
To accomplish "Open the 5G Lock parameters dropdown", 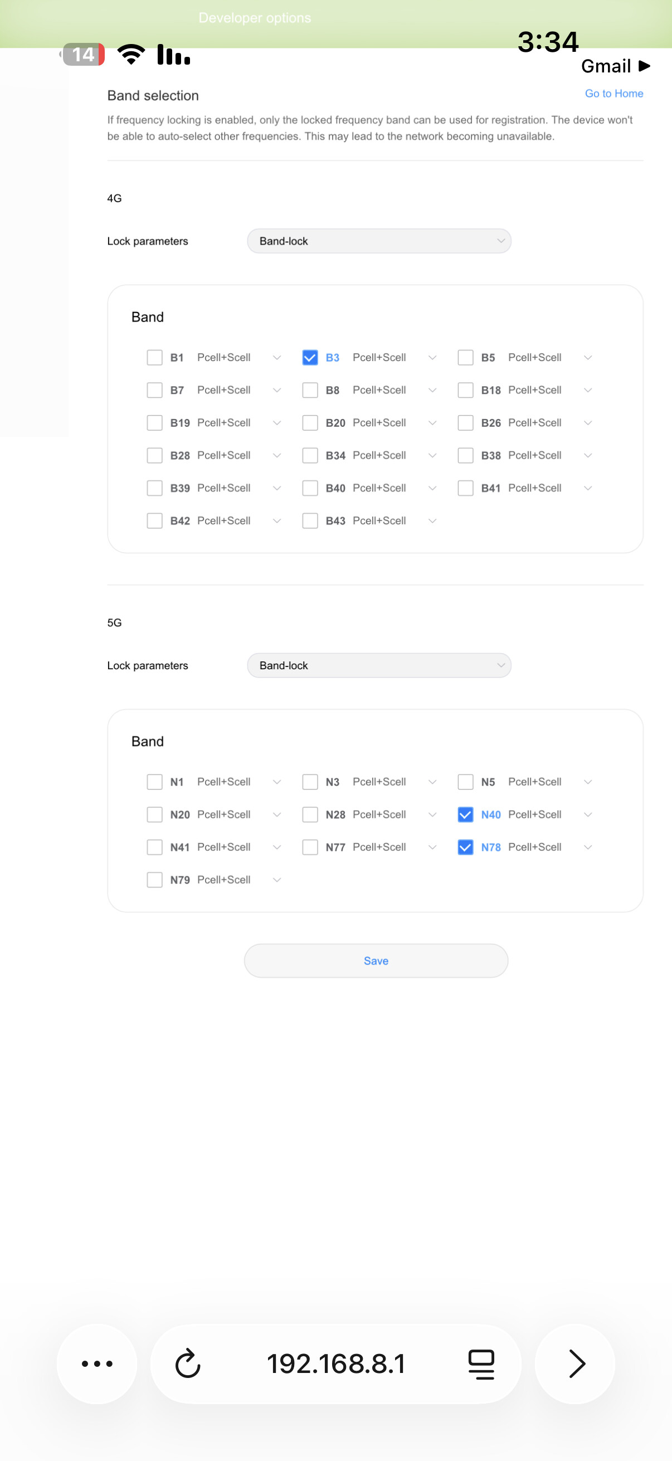I will coord(379,665).
